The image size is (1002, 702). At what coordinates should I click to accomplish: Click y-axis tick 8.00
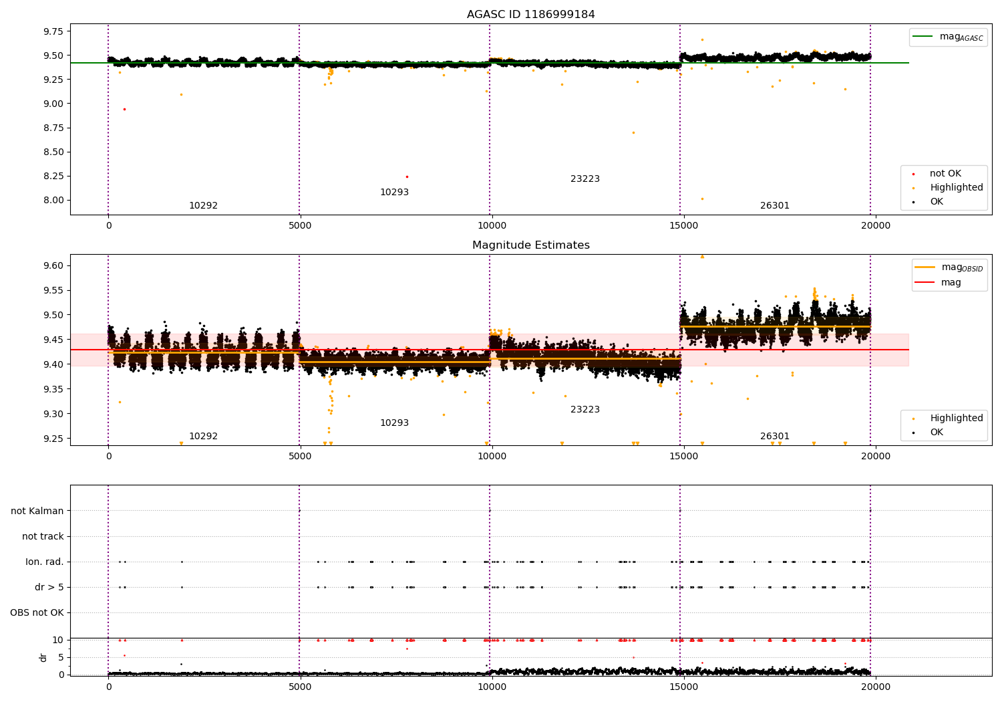pos(53,200)
